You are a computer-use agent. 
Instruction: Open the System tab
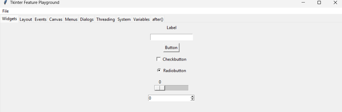[x=124, y=20]
